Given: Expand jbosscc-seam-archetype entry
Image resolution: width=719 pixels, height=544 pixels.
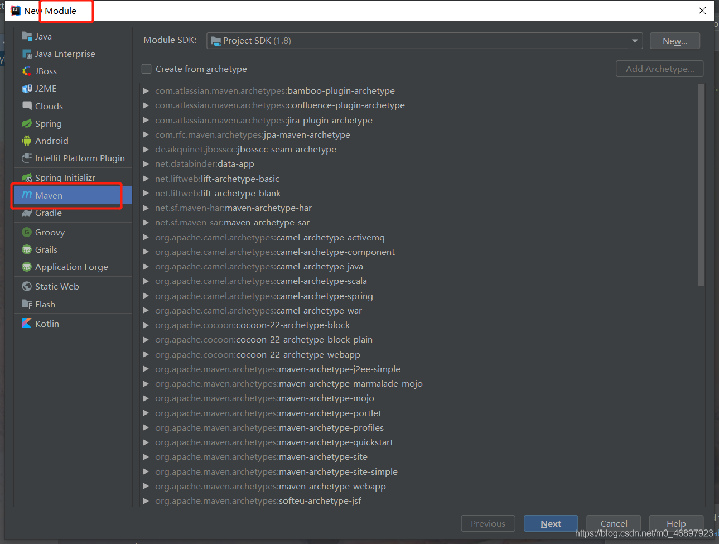Looking at the screenshot, I should (146, 149).
